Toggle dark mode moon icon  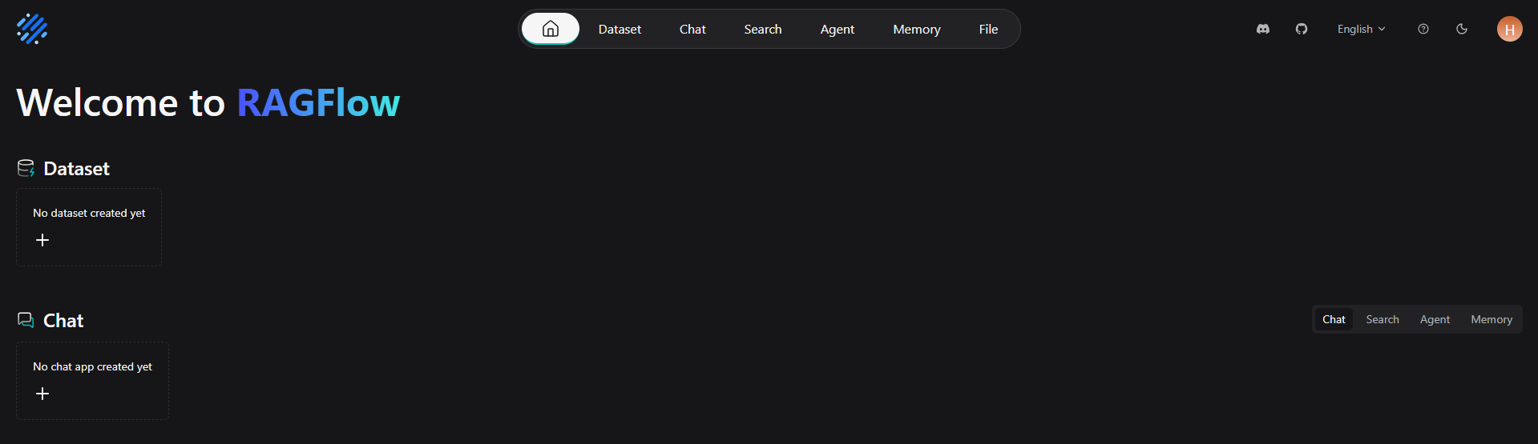click(x=1462, y=29)
